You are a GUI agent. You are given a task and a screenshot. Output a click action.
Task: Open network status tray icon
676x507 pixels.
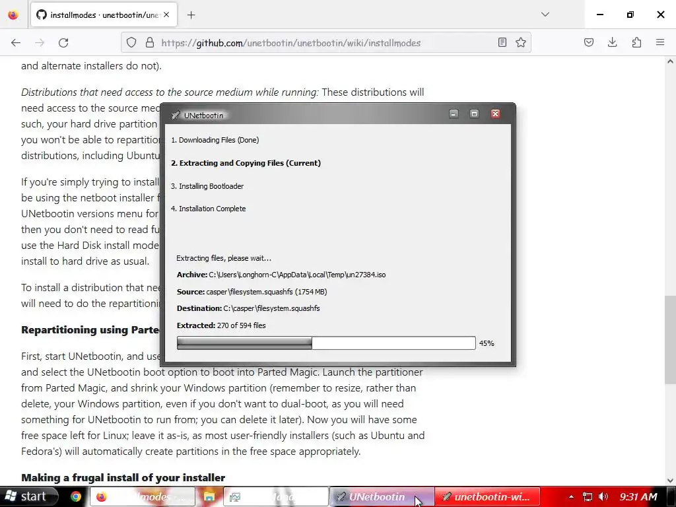(587, 496)
